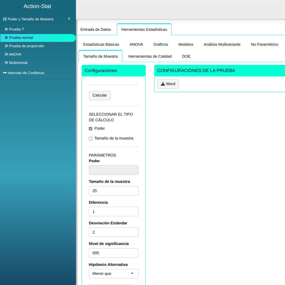Click the Nivel de significancia field
Image resolution: width=285 pixels, height=285 pixels.
pos(114,253)
